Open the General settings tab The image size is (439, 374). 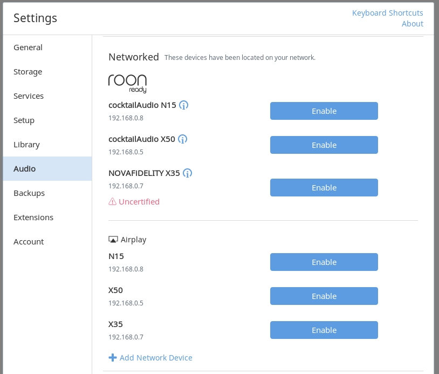pos(47,47)
